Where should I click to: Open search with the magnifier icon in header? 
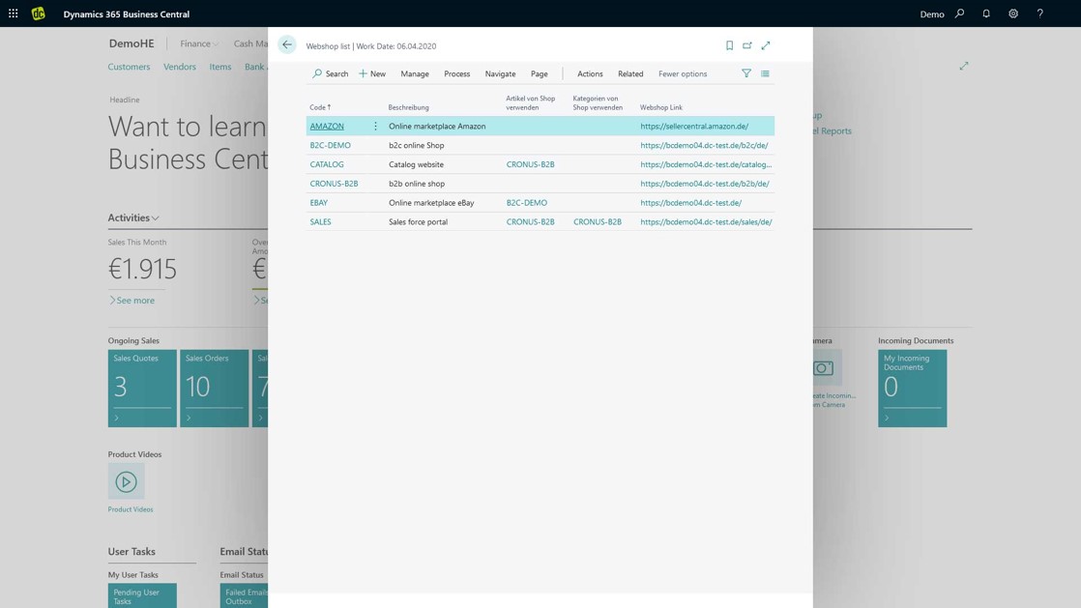[x=960, y=13]
